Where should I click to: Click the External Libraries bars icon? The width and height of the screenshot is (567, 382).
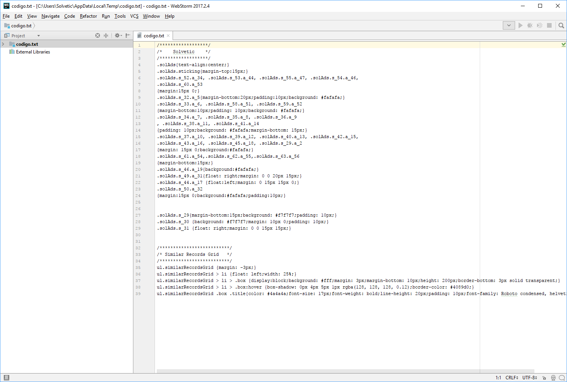[12, 52]
